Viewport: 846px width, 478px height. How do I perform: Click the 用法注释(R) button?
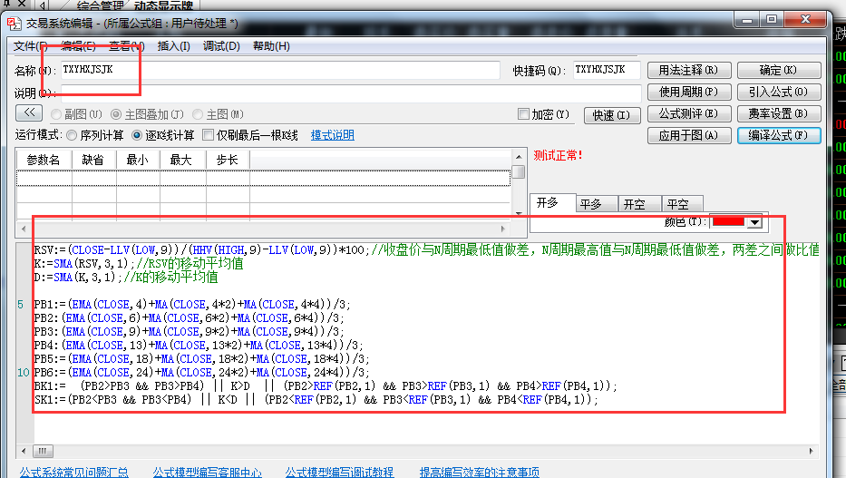tap(689, 70)
